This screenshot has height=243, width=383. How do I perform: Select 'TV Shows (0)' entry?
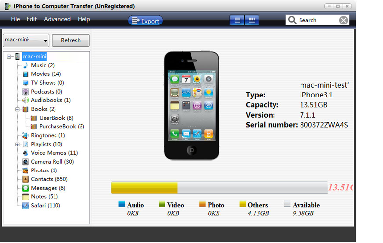[x=48, y=83]
